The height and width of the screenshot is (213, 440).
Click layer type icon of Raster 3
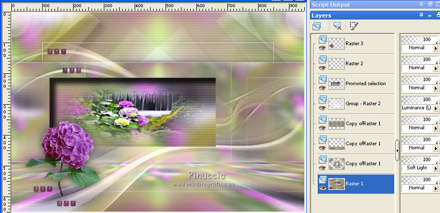point(323,39)
